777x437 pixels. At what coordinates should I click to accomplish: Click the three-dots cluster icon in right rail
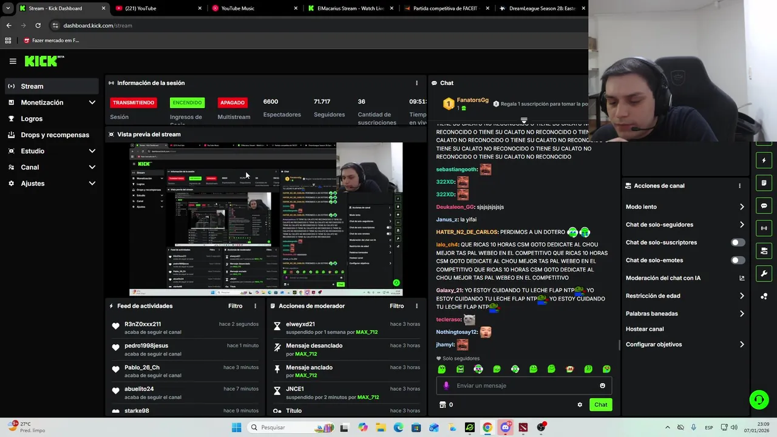(x=764, y=296)
